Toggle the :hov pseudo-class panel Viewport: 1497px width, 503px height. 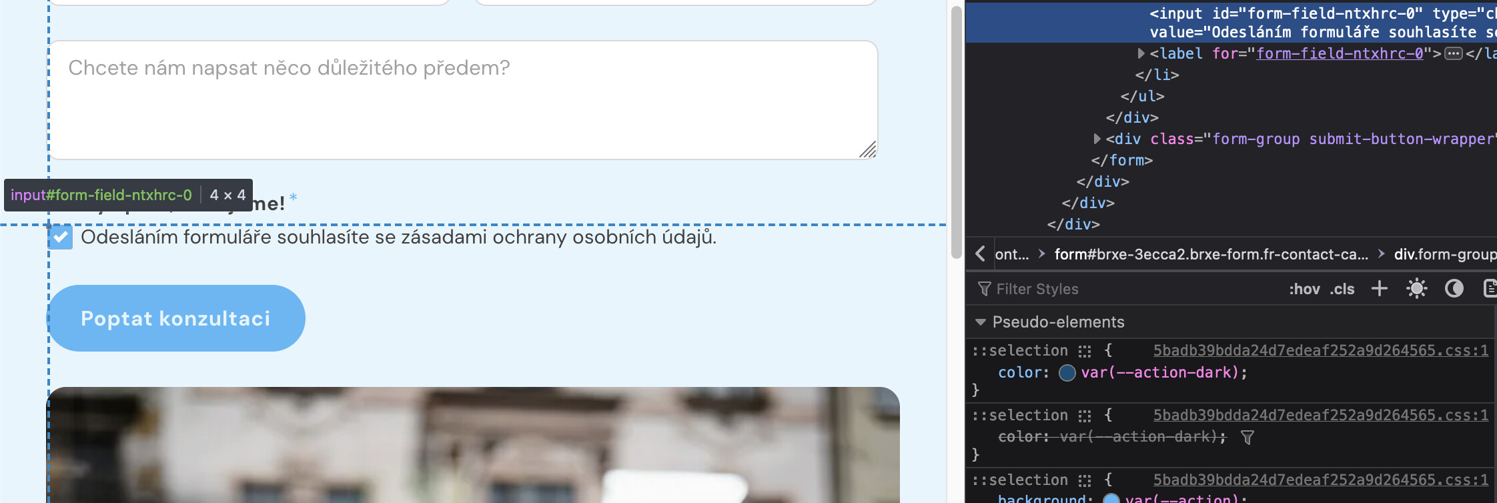(x=1304, y=289)
